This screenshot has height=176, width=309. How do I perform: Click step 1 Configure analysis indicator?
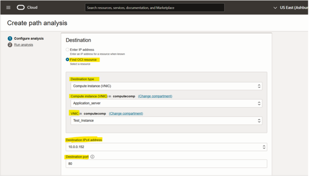click(10, 39)
